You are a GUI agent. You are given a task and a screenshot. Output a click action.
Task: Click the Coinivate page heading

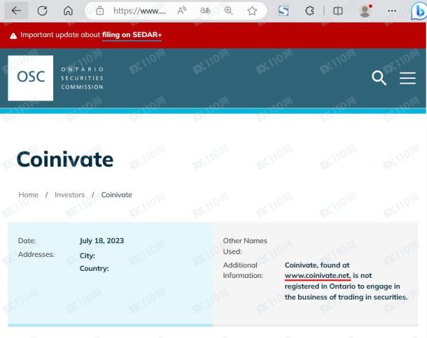click(x=65, y=159)
